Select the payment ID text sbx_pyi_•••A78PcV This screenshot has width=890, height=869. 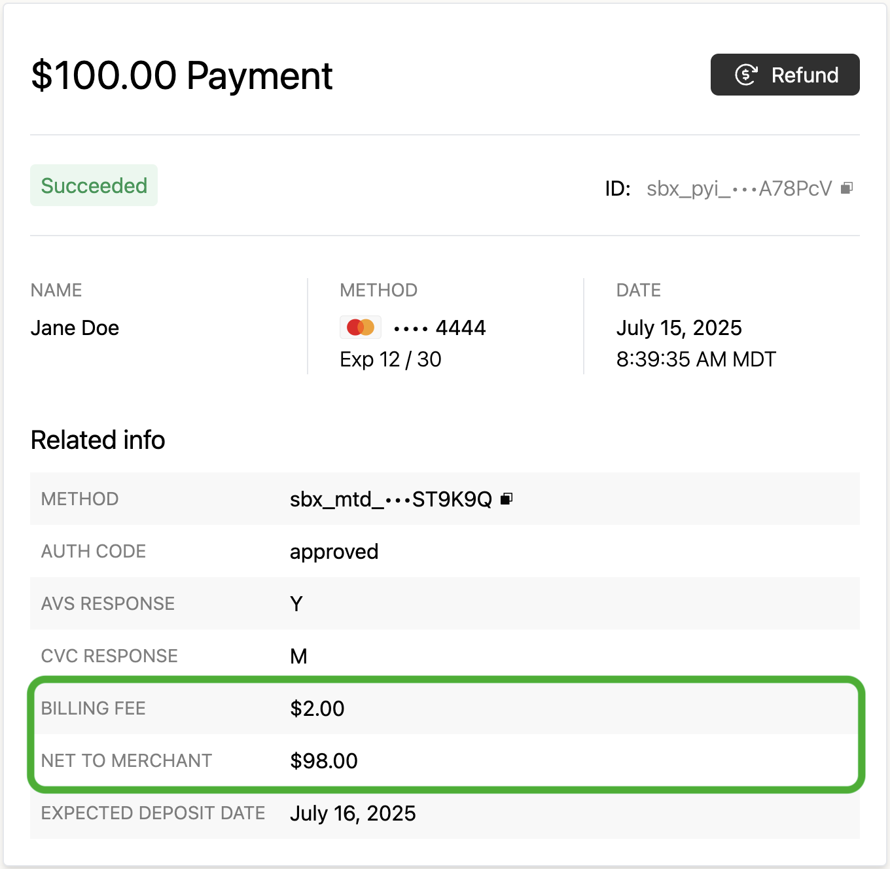coord(739,188)
